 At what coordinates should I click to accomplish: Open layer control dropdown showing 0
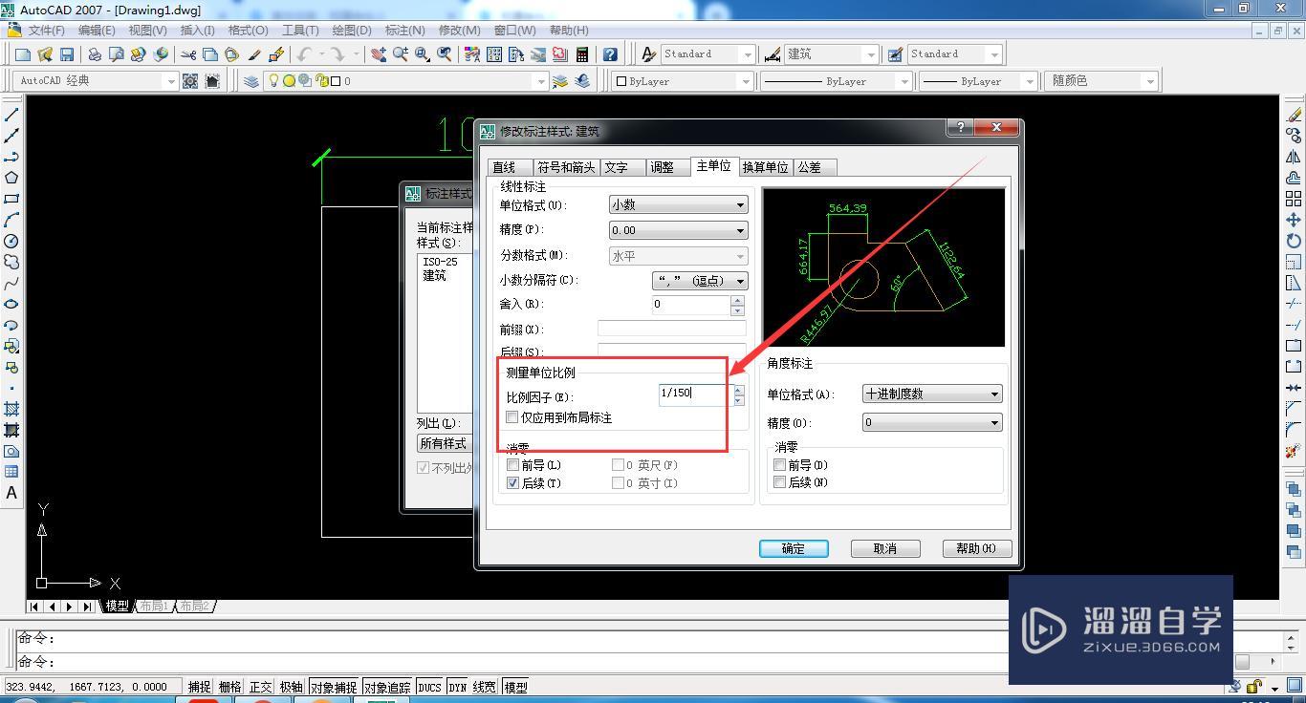click(406, 81)
